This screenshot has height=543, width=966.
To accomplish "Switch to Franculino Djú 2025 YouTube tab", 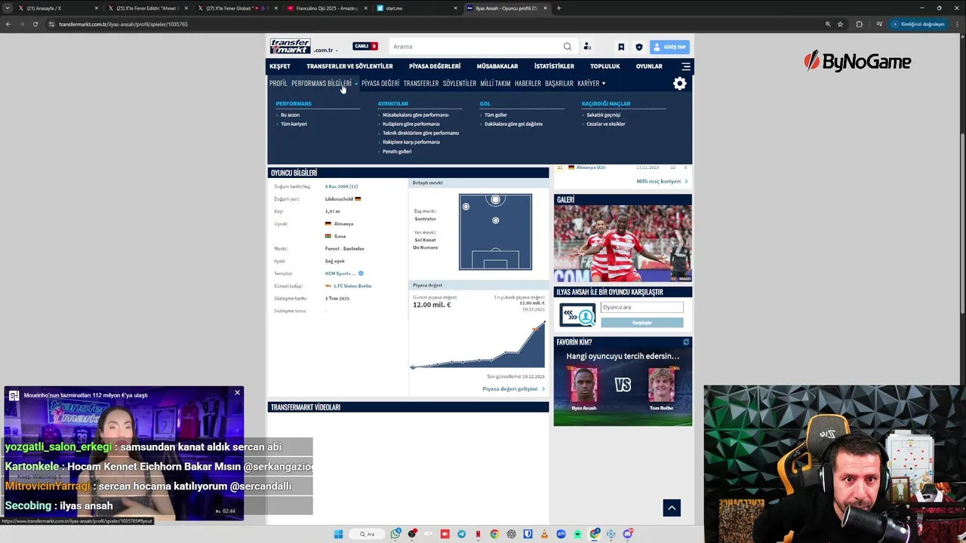I will [x=326, y=8].
